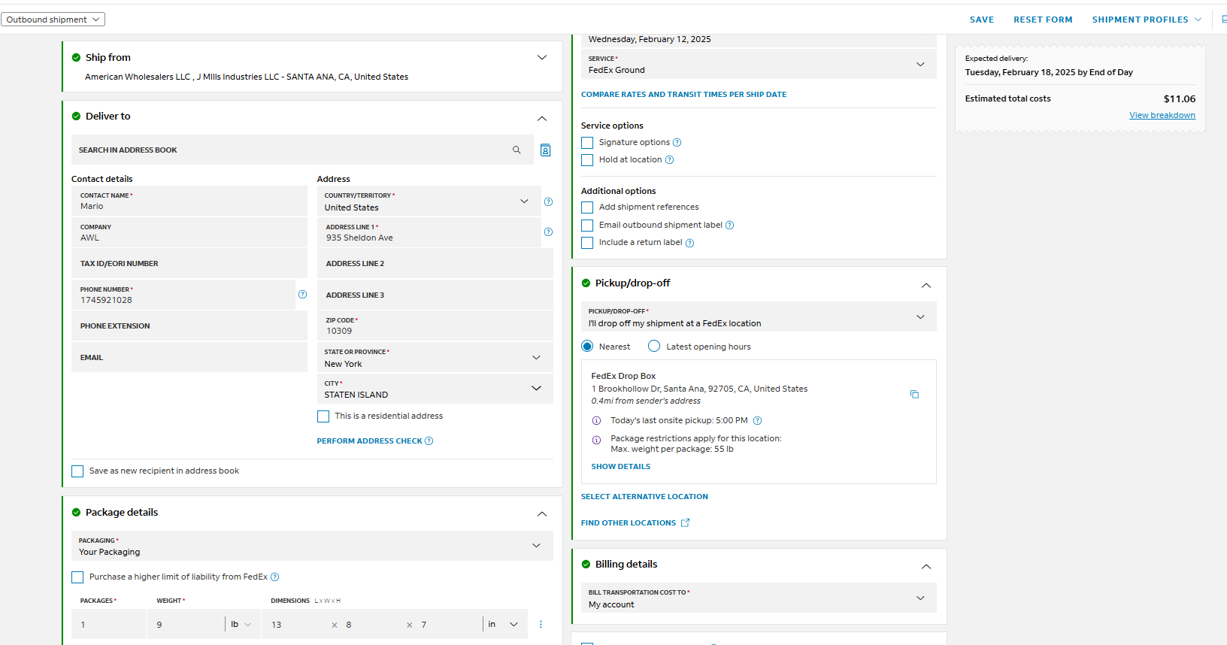
Task: Open package row more options menu
Action: tap(541, 624)
